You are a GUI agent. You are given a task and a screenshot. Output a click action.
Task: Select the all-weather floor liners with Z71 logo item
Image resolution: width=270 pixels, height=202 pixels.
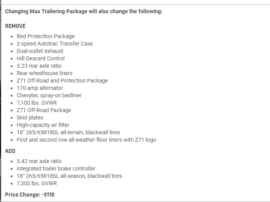pyautogui.click(x=87, y=140)
